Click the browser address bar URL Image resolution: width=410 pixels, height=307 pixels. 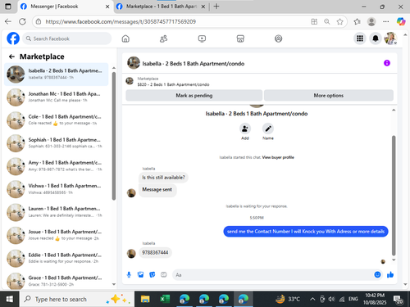coord(121,21)
